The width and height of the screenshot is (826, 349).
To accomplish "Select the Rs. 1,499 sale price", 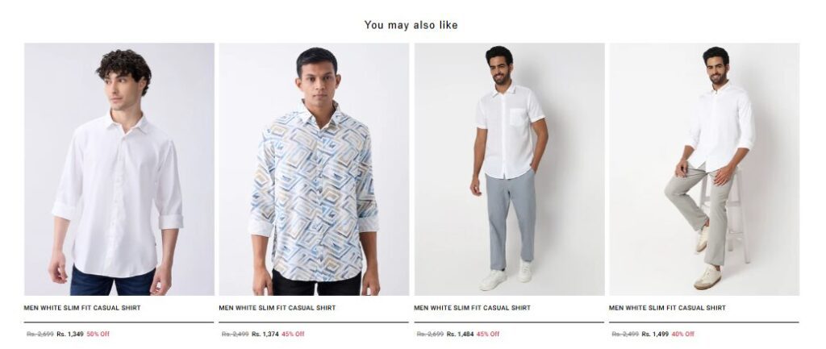I will coord(655,334).
